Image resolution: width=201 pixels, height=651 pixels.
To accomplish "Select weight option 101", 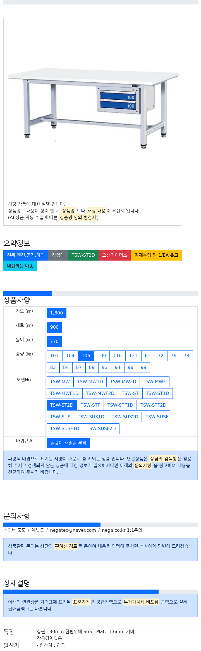I will point(54,356).
